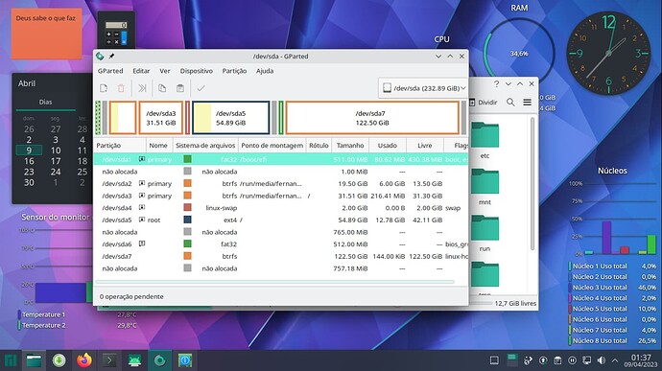Select the /dev/sda4 linux-swap row
Screen dimensions: 662x371
coord(281,208)
